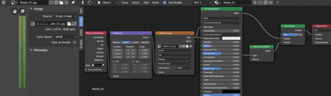The height and width of the screenshot is (96, 331).
Task: Open the Node menu in node editor
Action: pyautogui.click(x=155, y=3)
